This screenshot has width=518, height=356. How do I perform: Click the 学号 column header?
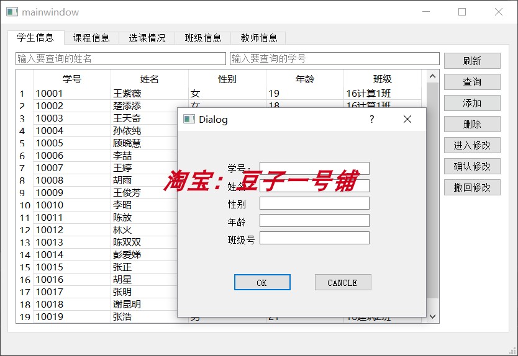pyautogui.click(x=72, y=79)
